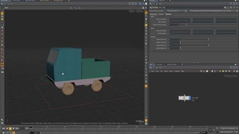Screen dimensions: 239x134
Task: Open the Go menu in network editor
Action: click(161, 71)
